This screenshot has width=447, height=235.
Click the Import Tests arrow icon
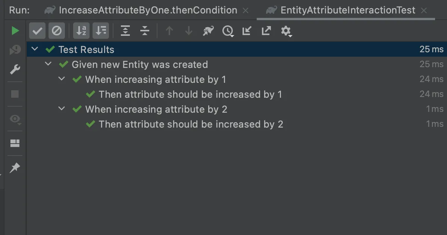(x=247, y=31)
